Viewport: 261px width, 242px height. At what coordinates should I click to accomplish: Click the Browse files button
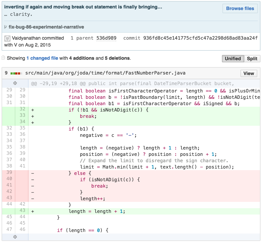click(x=240, y=8)
